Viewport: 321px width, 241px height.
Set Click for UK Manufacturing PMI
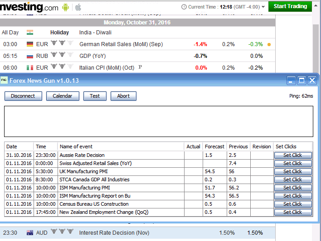pos(292,171)
